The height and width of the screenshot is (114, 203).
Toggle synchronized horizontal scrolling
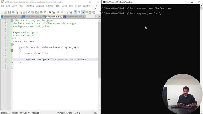pyautogui.click(x=70, y=12)
